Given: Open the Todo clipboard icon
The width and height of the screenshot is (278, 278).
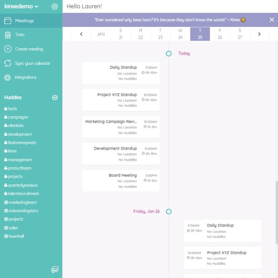Looking at the screenshot, I should tap(7, 35).
